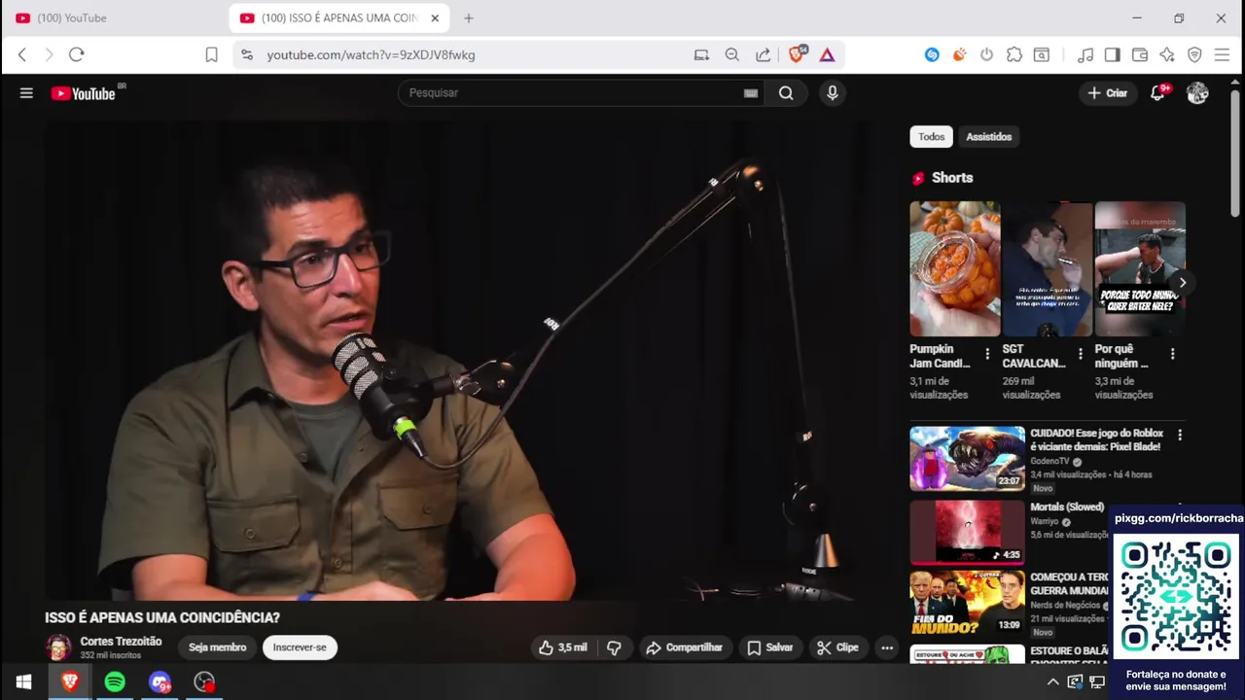Click Salvar button
Image resolution: width=1245 pixels, height=700 pixels.
(x=769, y=647)
